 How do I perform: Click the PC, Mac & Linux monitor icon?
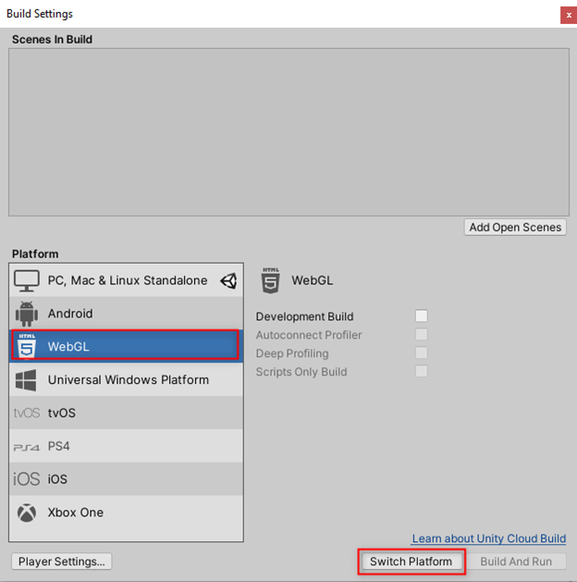[27, 280]
